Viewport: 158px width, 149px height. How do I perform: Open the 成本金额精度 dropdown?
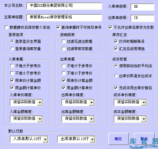click(144, 119)
